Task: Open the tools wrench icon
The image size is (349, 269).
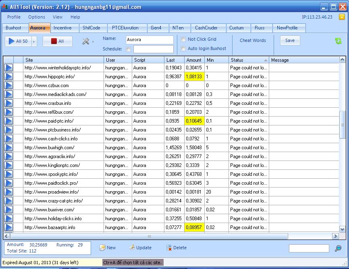Action: [x=85, y=41]
